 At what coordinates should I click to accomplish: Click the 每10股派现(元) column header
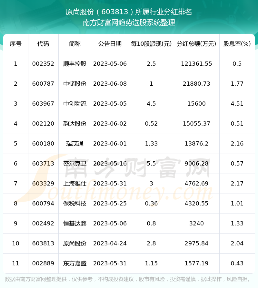[x=151, y=44]
